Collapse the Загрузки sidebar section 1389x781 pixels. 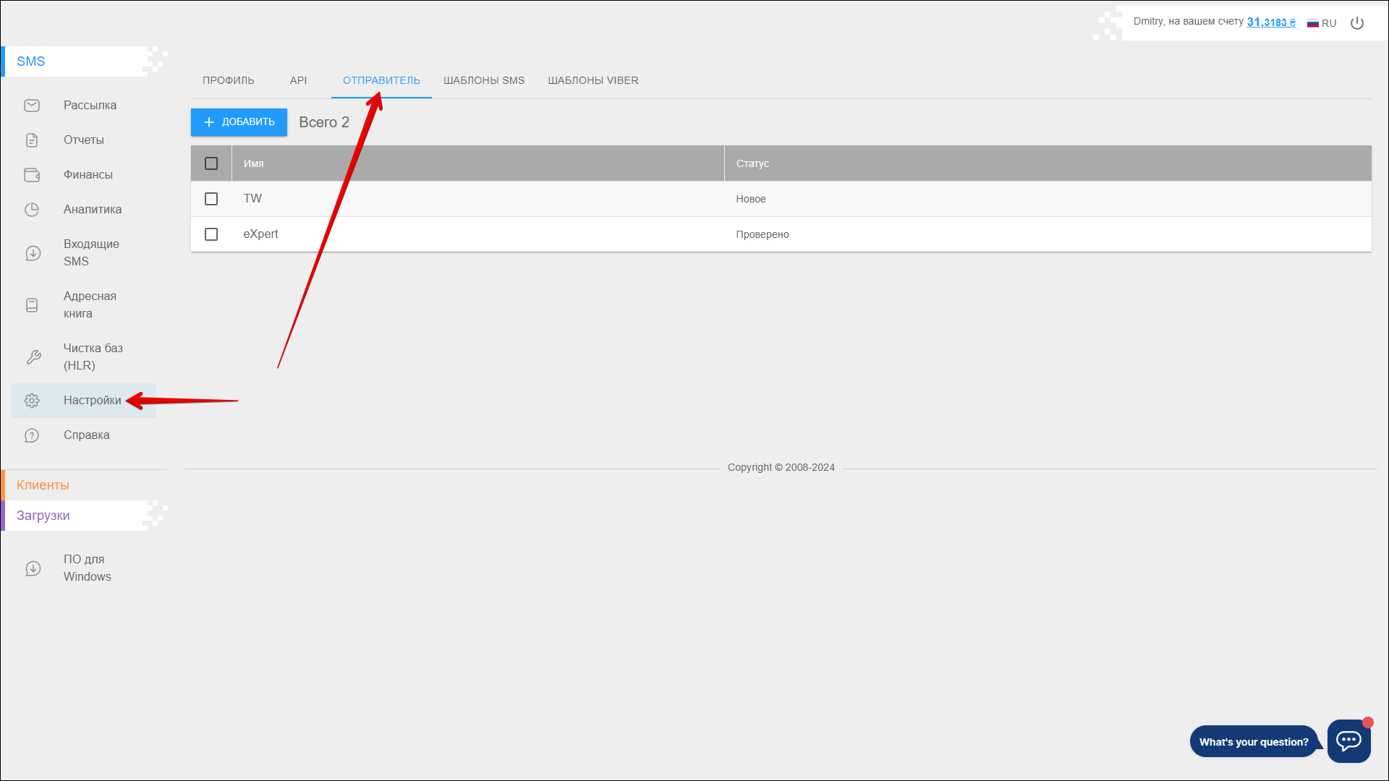43,516
